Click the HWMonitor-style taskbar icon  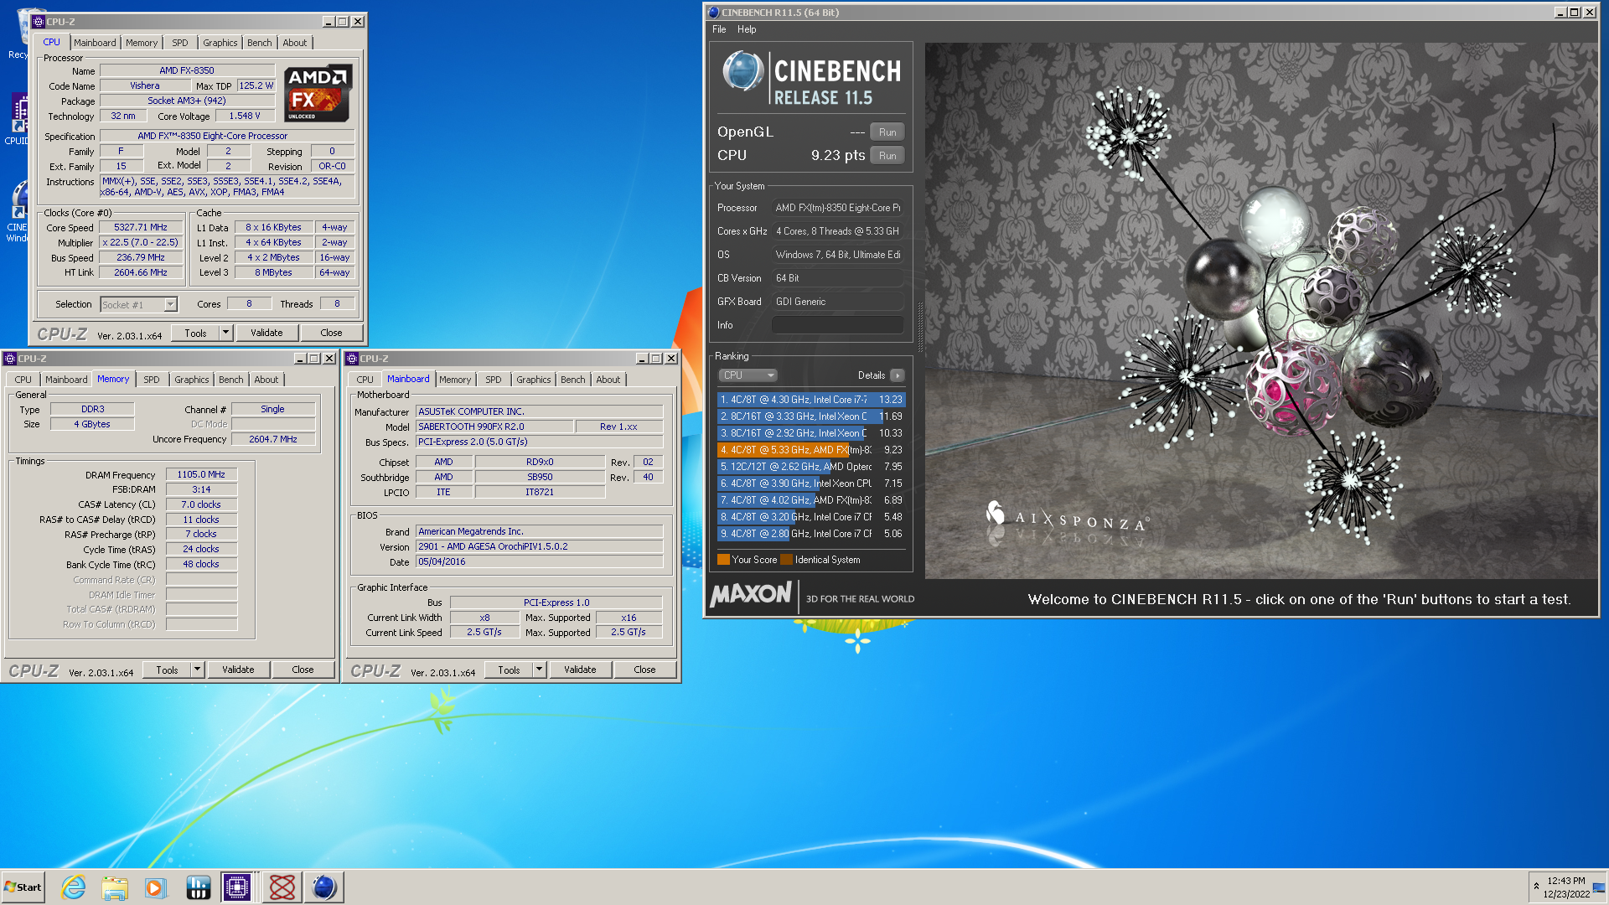[198, 887]
